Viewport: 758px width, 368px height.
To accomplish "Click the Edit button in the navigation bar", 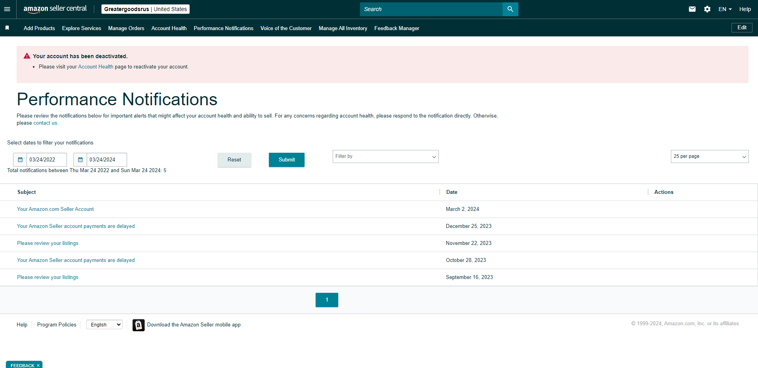I will (742, 28).
